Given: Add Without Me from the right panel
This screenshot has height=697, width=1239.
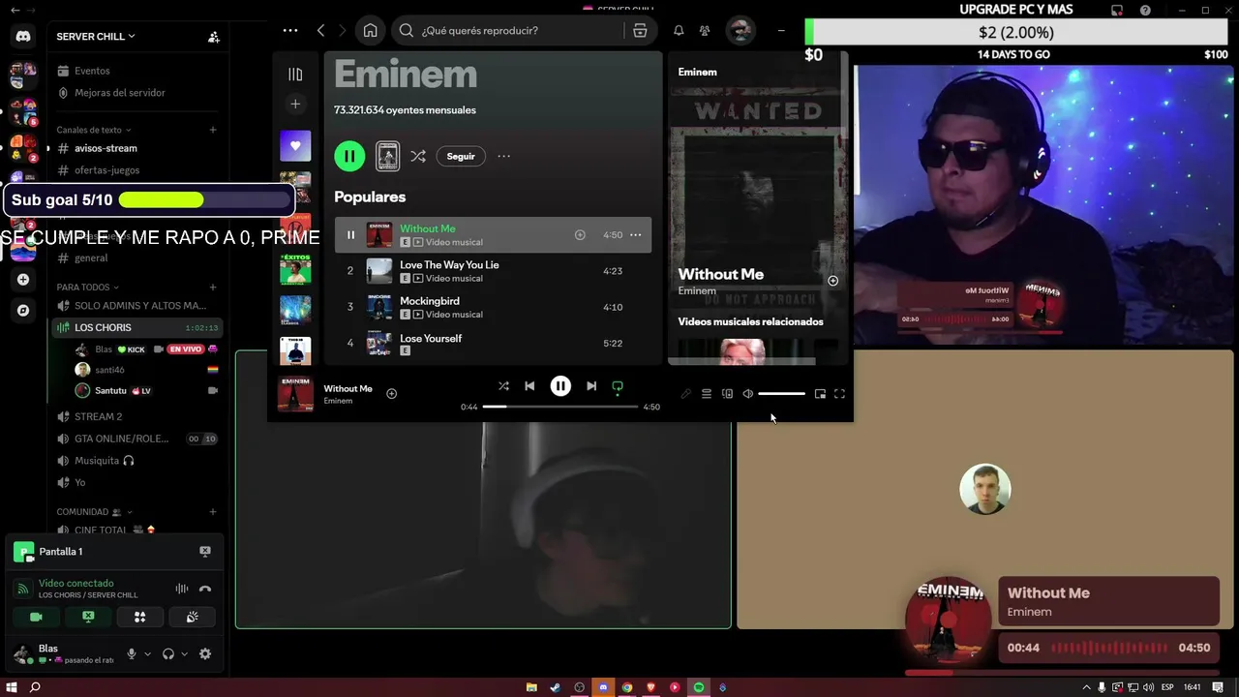Looking at the screenshot, I should pos(832,281).
